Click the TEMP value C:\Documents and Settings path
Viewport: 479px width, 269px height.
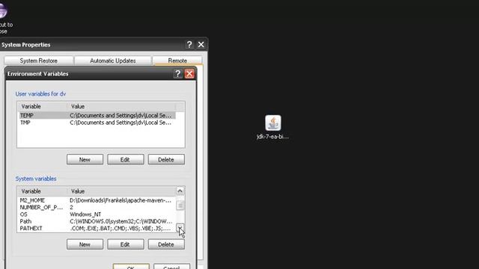tap(120, 116)
